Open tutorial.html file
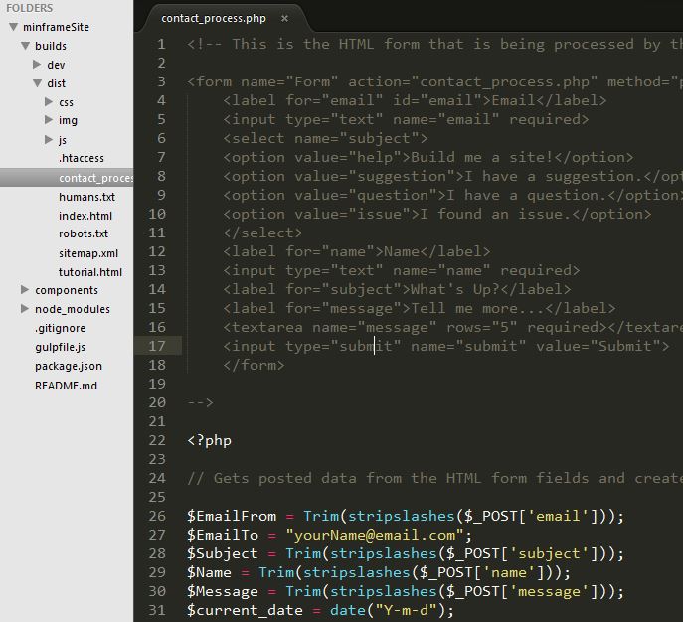 click(x=90, y=272)
